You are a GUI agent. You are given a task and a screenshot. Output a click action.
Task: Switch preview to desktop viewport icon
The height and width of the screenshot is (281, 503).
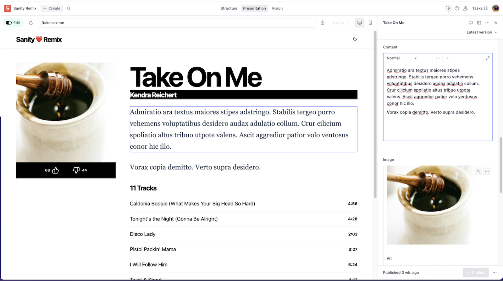pyautogui.click(x=360, y=23)
